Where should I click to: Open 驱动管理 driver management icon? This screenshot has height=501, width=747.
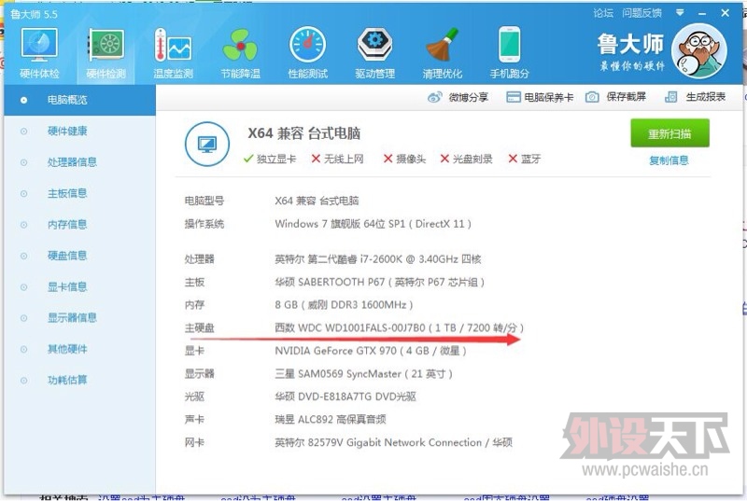pyautogui.click(x=375, y=45)
